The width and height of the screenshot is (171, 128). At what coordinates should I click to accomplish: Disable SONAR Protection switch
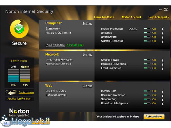pyautogui.click(x=147, y=41)
